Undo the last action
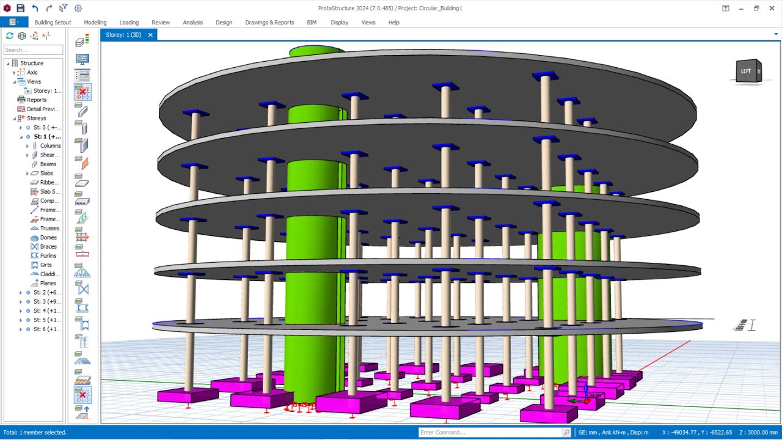 click(35, 8)
